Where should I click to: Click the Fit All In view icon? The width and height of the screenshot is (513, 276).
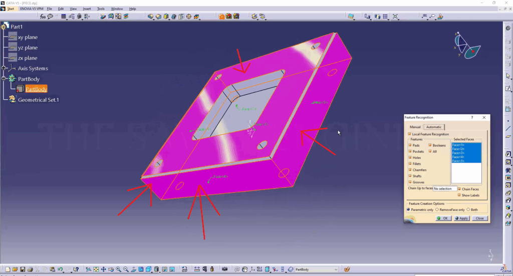(96, 269)
